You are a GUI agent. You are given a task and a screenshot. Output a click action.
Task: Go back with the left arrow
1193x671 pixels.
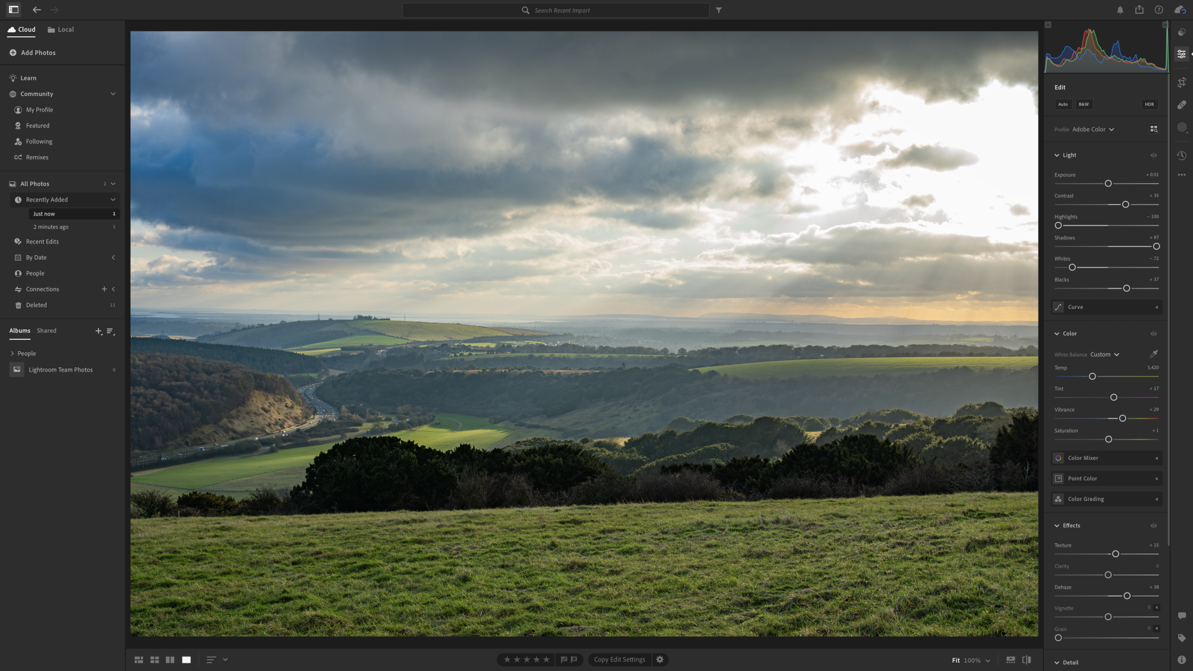click(x=37, y=10)
